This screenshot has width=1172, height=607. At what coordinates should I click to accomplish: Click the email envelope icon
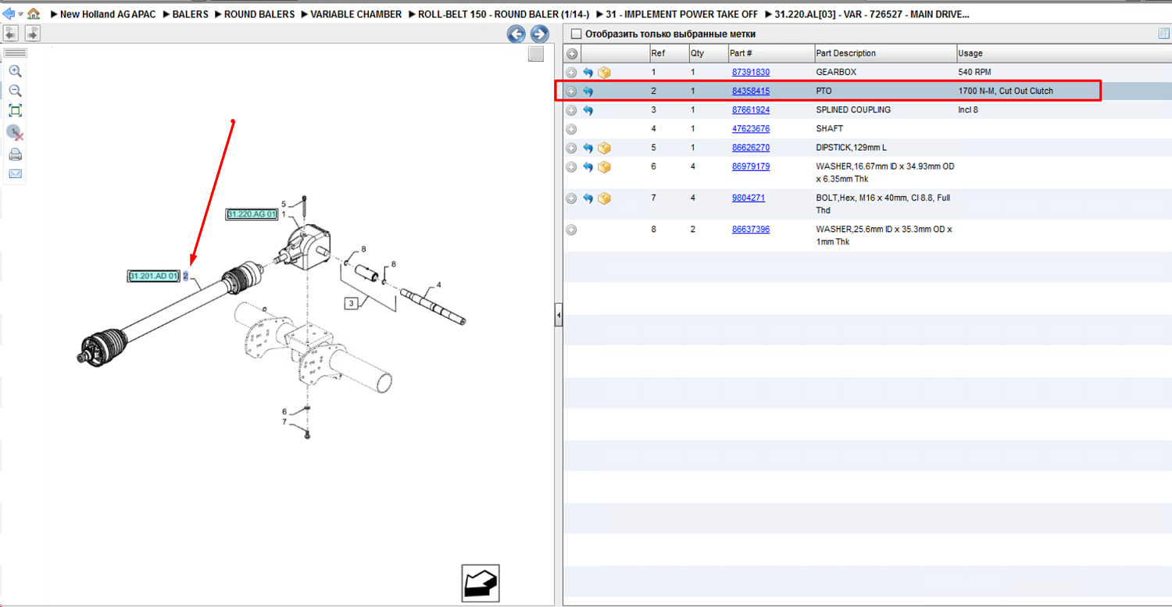15,173
